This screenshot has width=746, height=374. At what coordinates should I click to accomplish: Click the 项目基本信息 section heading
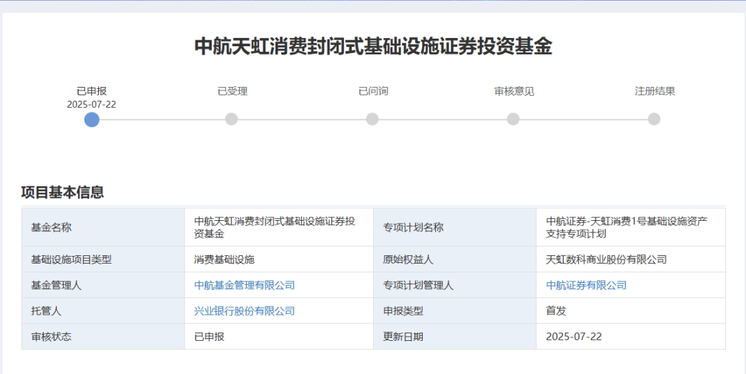coord(63,193)
